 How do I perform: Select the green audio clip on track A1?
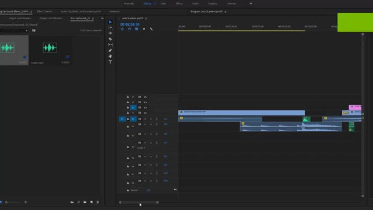click(x=306, y=119)
